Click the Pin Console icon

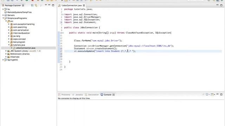click(203, 94)
